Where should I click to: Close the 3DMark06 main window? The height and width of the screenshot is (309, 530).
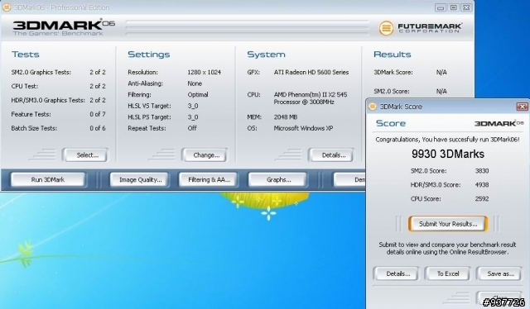[466, 7]
